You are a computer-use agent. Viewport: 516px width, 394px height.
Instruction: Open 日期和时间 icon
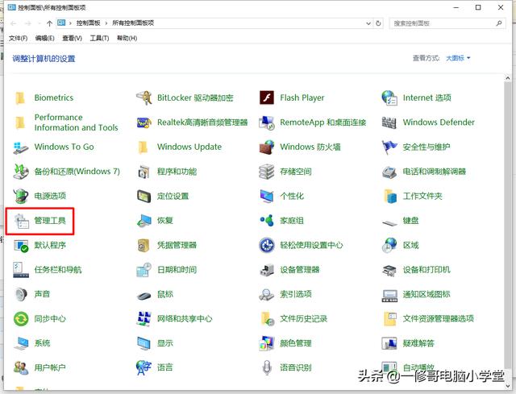[x=144, y=270]
